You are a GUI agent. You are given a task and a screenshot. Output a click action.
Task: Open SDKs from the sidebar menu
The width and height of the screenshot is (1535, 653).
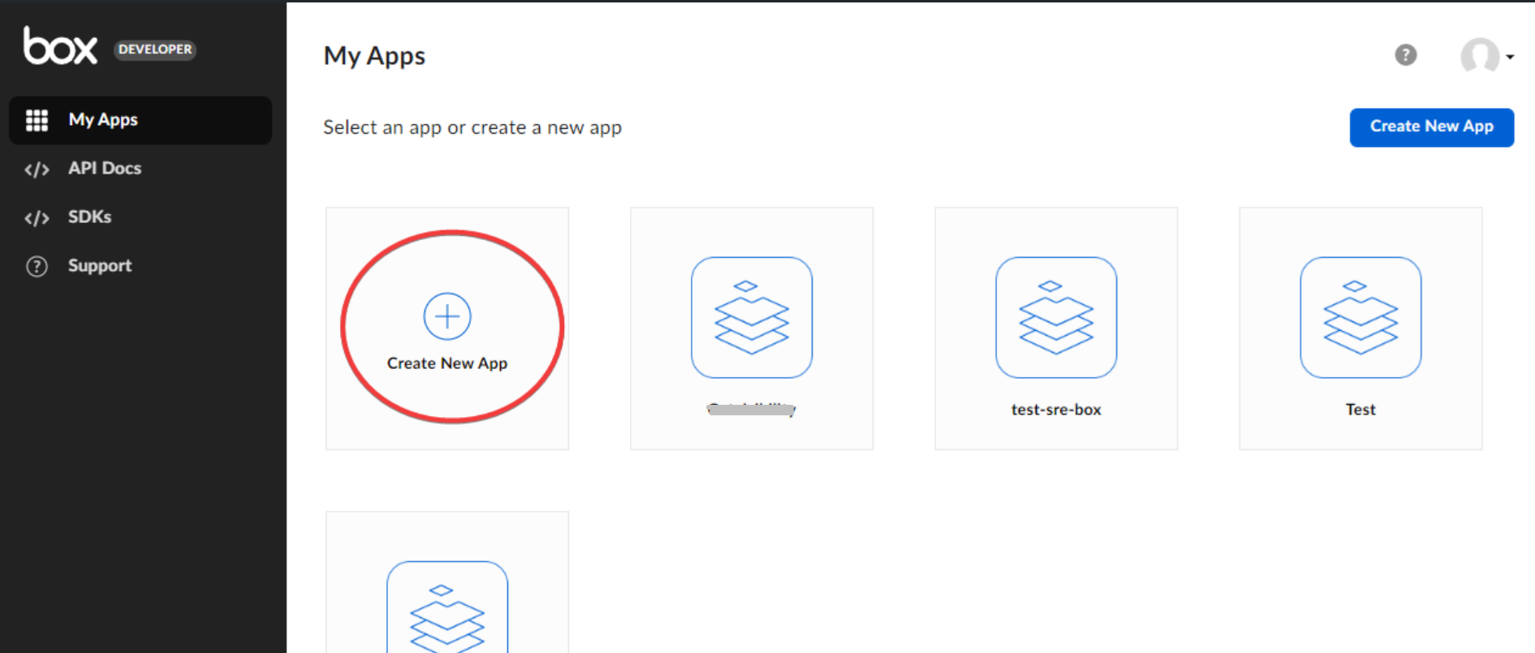(x=89, y=217)
